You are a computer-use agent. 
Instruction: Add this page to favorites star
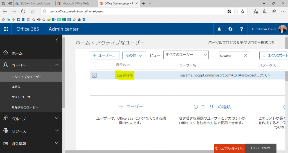(x=243, y=11)
